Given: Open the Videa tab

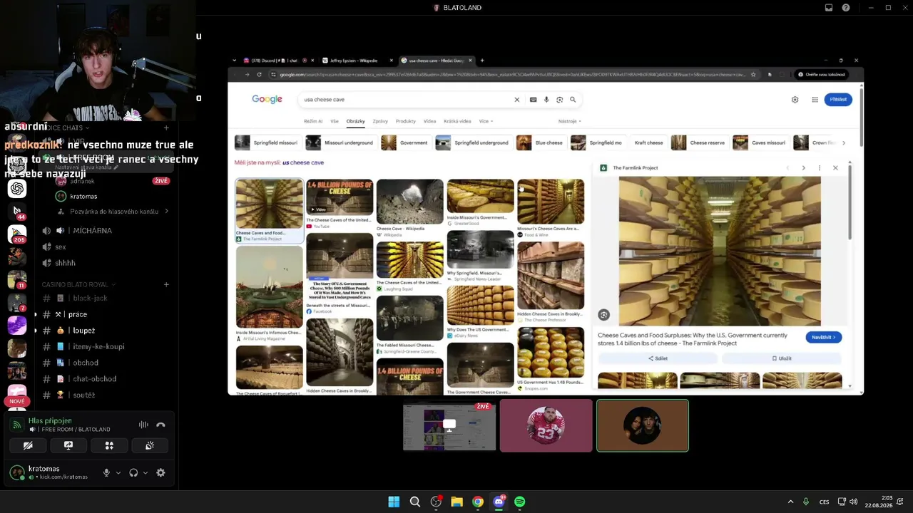Looking at the screenshot, I should point(429,121).
